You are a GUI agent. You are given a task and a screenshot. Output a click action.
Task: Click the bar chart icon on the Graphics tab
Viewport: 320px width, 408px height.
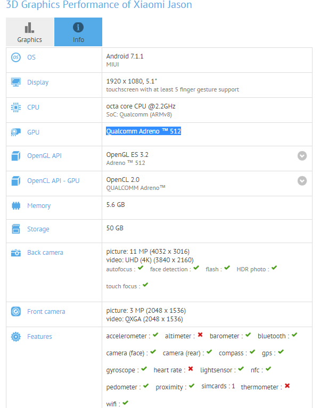coord(29,28)
